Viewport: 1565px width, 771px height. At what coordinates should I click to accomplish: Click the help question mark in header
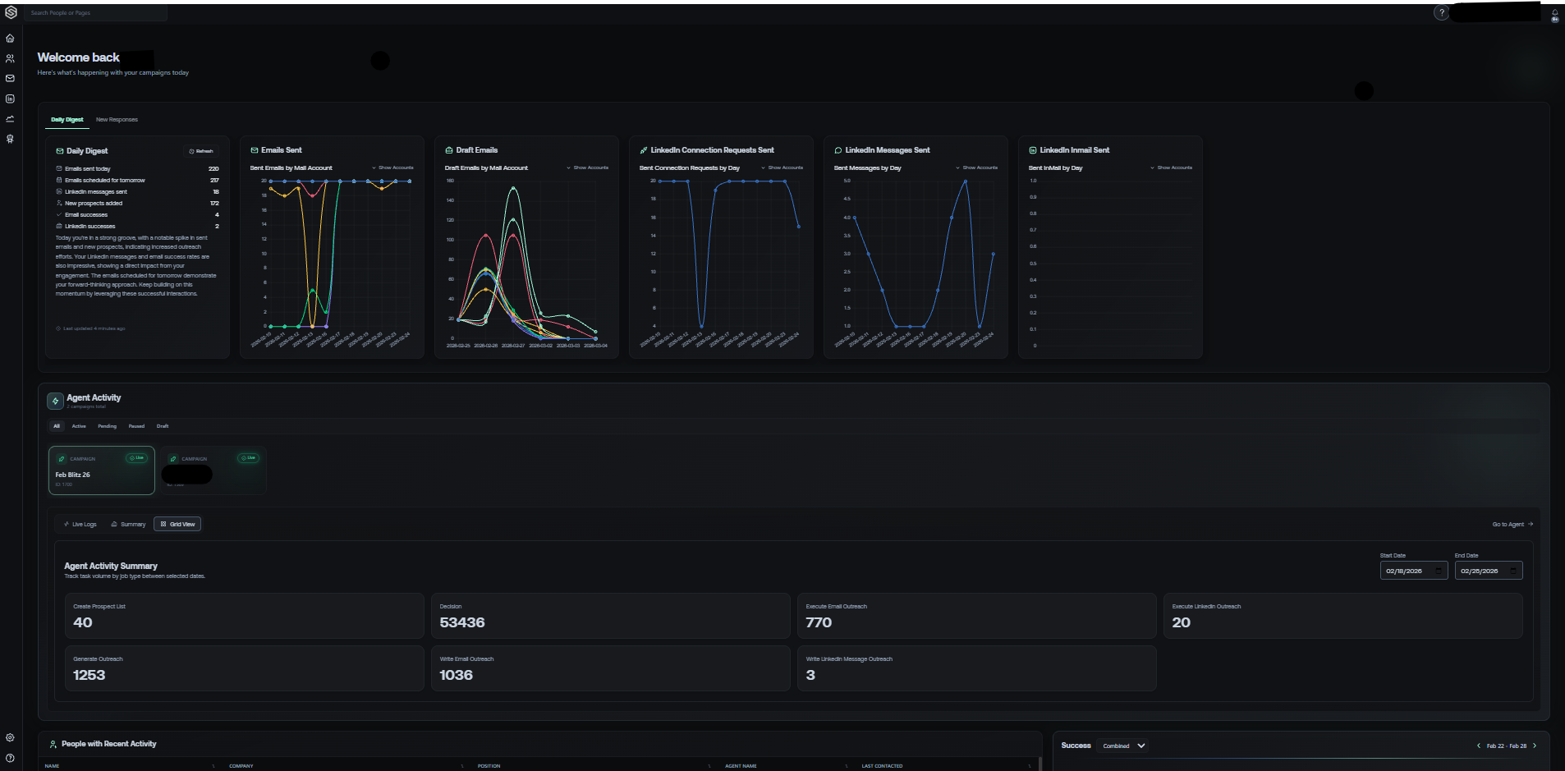point(1441,13)
